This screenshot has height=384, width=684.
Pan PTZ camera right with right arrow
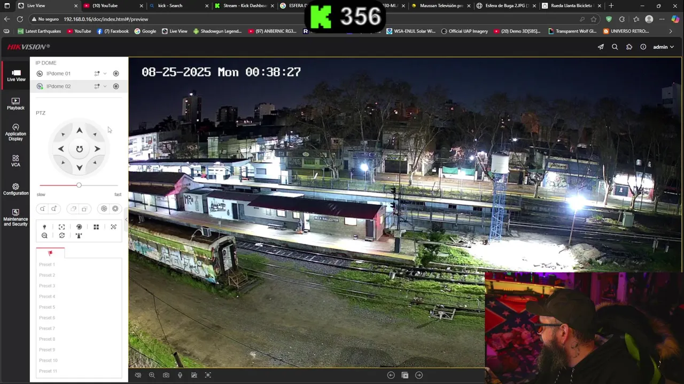point(97,149)
